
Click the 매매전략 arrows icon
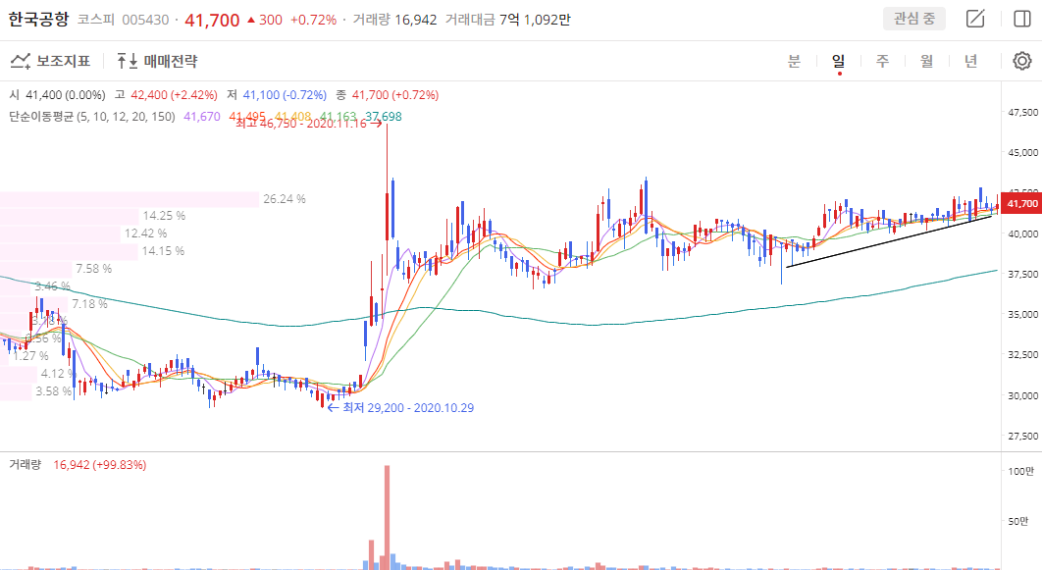(x=127, y=61)
